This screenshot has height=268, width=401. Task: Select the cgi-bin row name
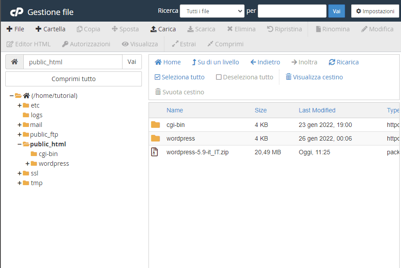tap(175, 125)
